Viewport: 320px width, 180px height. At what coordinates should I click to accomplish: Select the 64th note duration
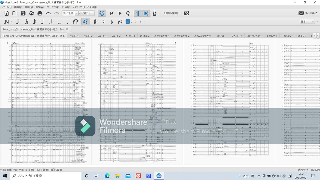(18, 22)
